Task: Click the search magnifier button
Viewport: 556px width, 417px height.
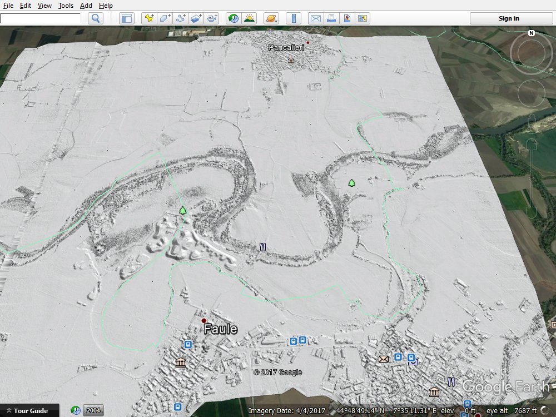Action: [x=96, y=18]
